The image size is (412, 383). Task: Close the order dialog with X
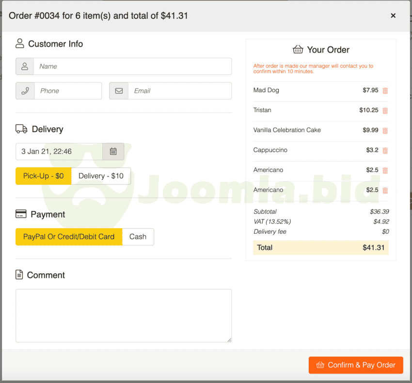393,15
